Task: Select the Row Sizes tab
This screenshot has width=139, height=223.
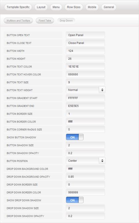Action: [x=74, y=7]
